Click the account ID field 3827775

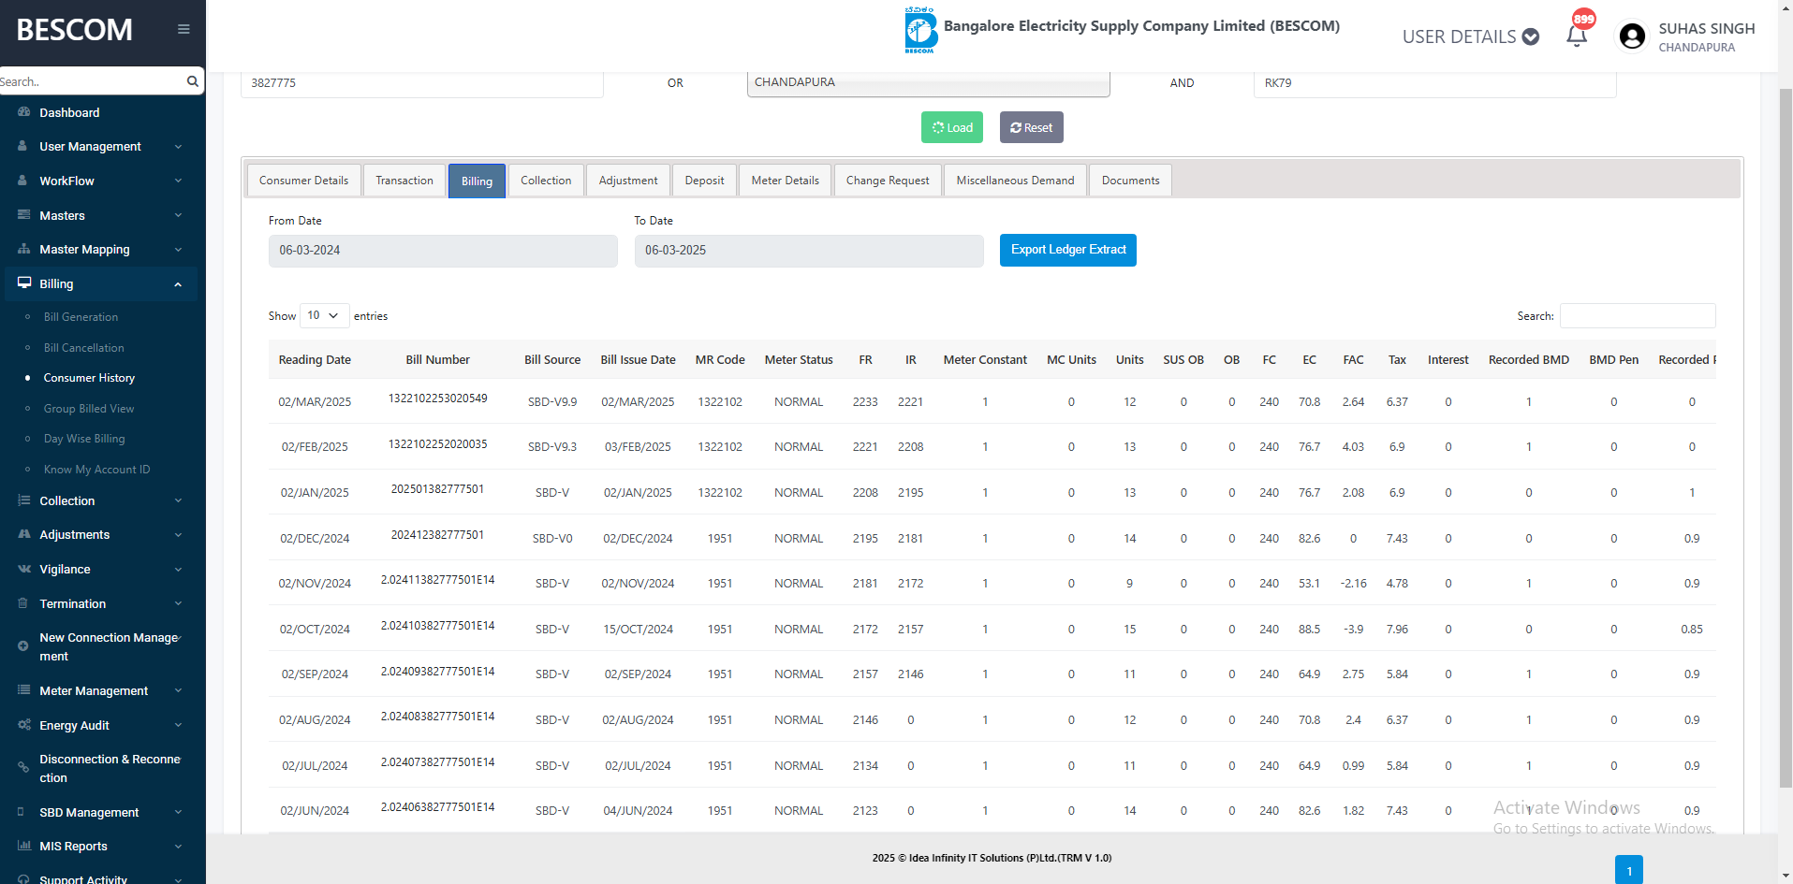422,83
